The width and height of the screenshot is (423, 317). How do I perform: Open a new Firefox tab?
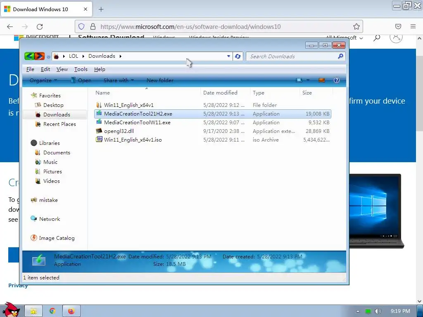(101, 9)
